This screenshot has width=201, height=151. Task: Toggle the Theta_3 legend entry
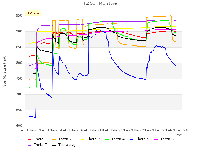90,139
